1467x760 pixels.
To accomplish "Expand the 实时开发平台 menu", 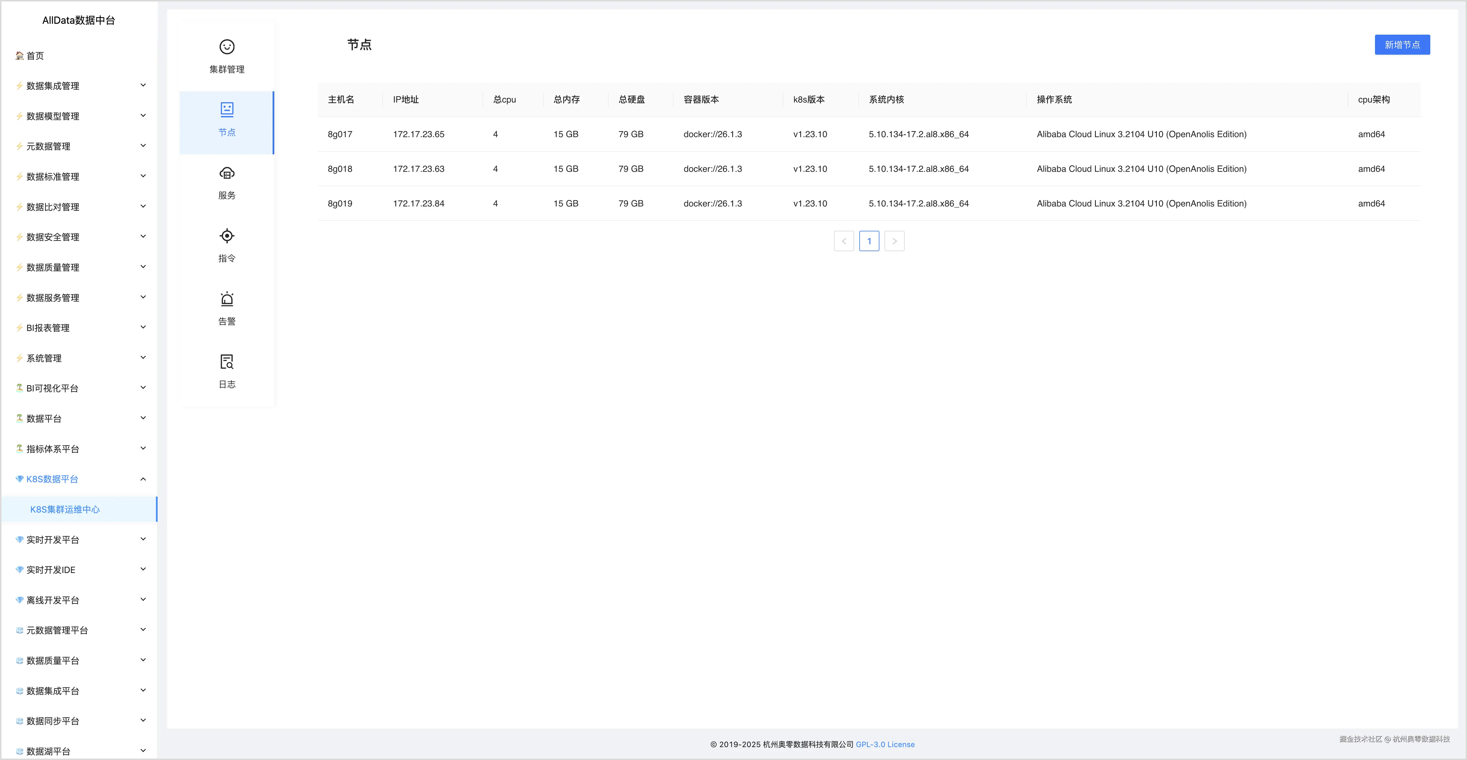I will coord(52,540).
